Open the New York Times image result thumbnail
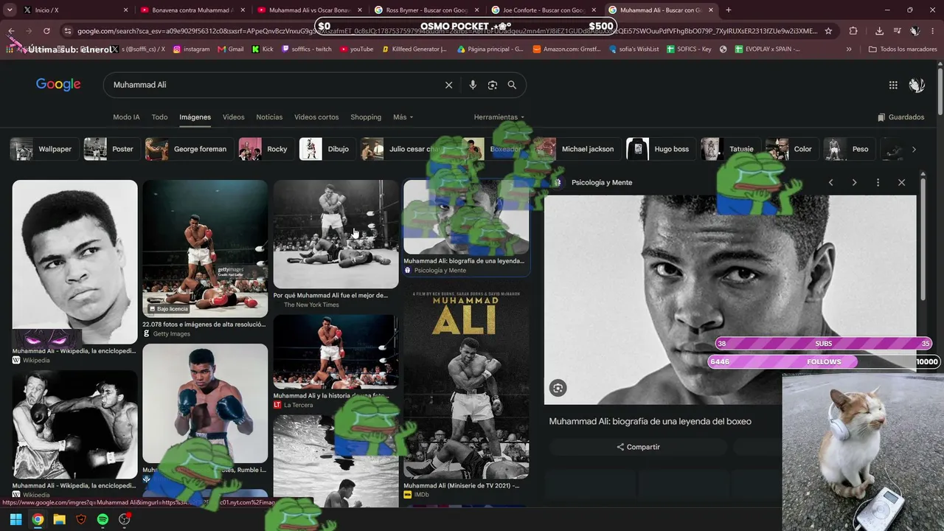The image size is (944, 531). tap(336, 234)
